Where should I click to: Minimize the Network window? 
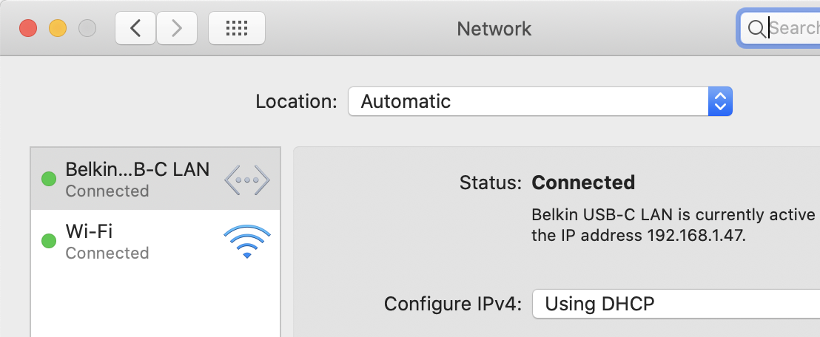58,29
